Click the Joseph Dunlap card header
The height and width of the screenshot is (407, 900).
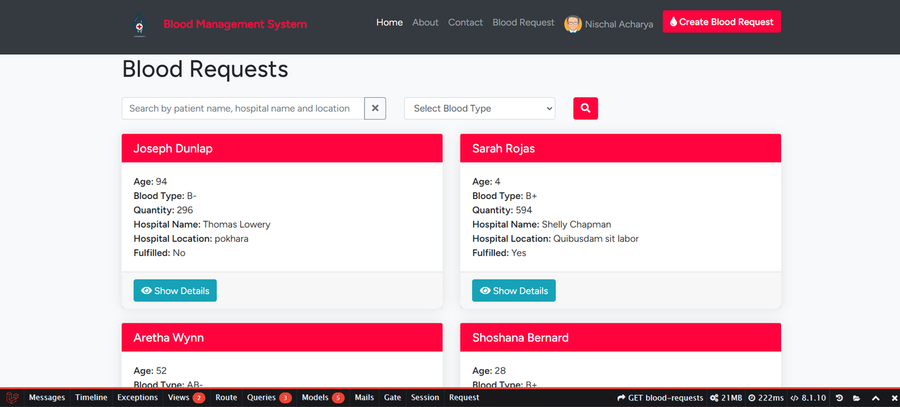(x=282, y=148)
